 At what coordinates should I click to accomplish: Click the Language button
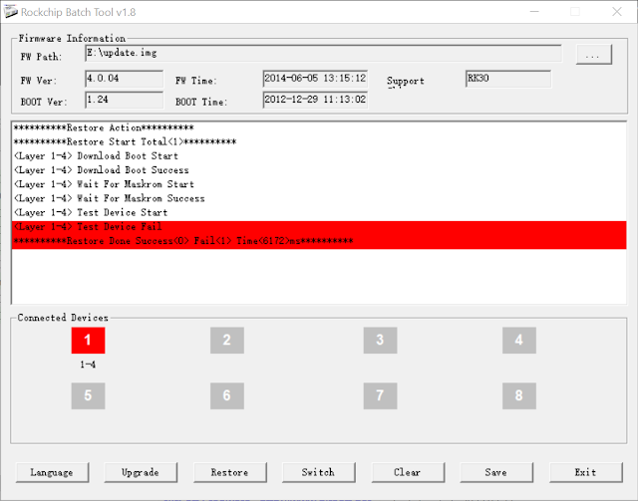(52, 472)
